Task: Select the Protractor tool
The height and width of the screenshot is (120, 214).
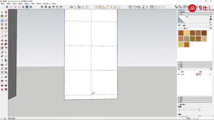Action: [2, 56]
